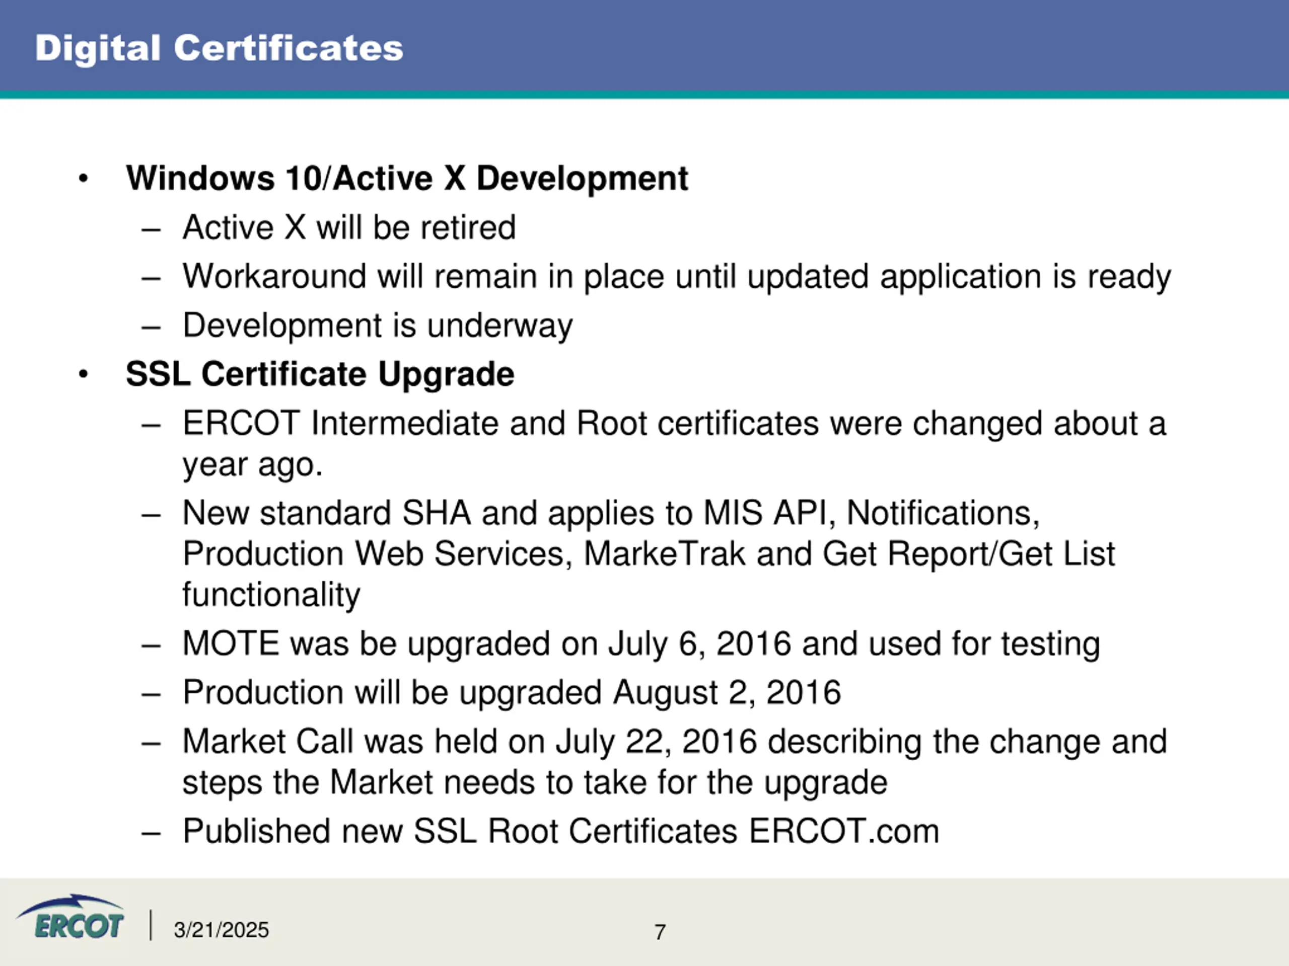The width and height of the screenshot is (1289, 966).
Task: Select the slide title 'Digital Certificates'
Action: click(x=219, y=49)
